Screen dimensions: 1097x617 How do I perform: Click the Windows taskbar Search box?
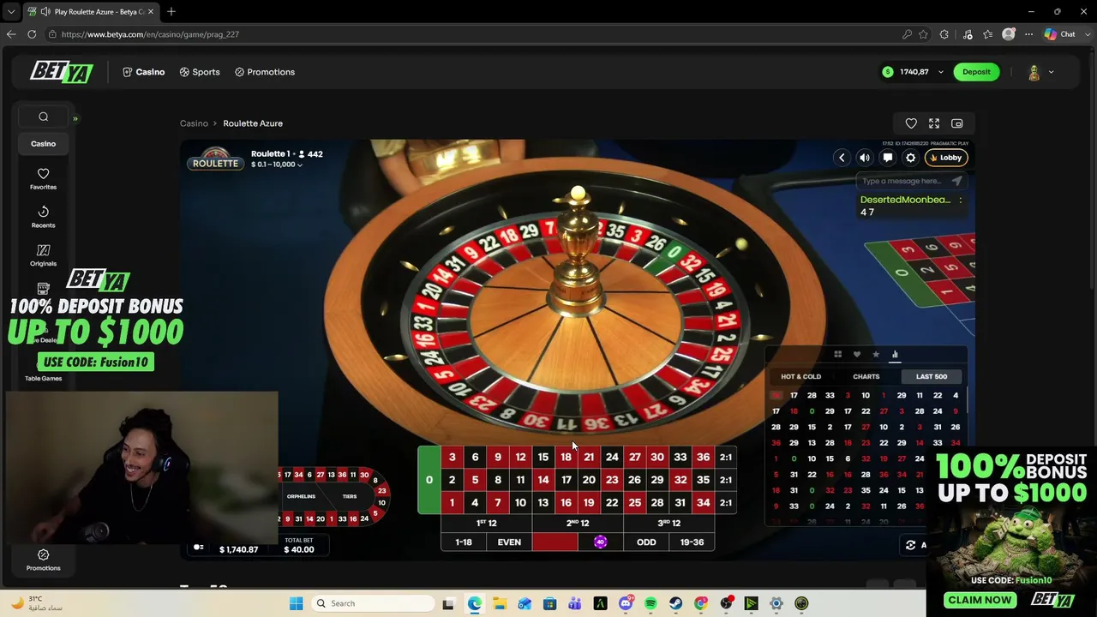coord(373,603)
